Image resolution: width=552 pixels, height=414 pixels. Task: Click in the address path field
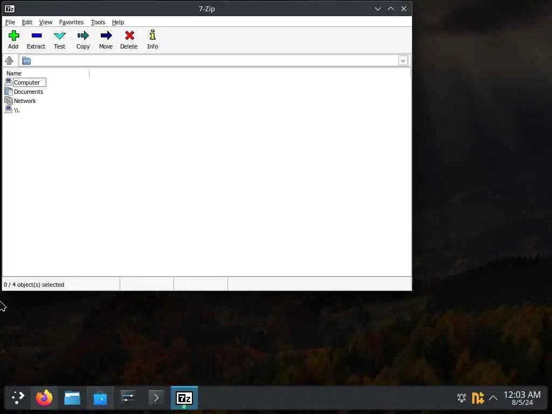pyautogui.click(x=214, y=60)
